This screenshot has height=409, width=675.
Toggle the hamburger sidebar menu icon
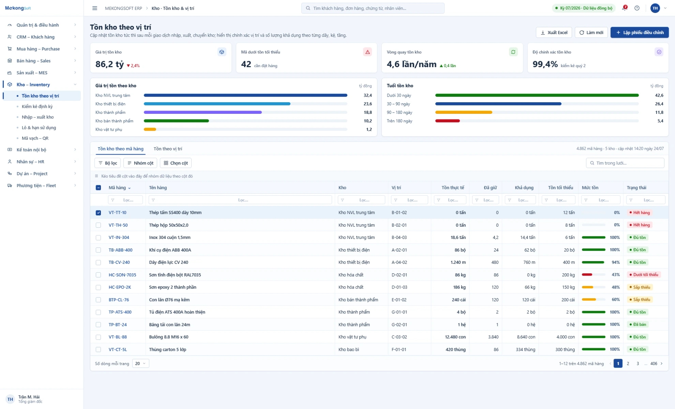click(95, 8)
